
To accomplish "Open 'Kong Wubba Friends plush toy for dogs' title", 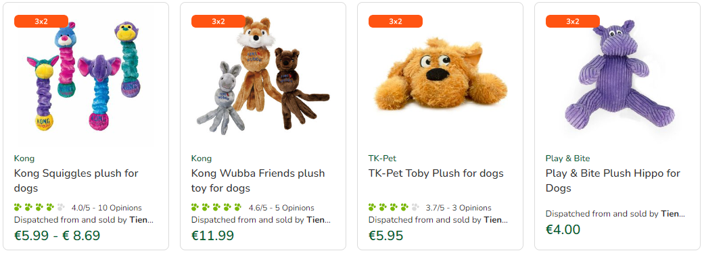I will (x=258, y=180).
